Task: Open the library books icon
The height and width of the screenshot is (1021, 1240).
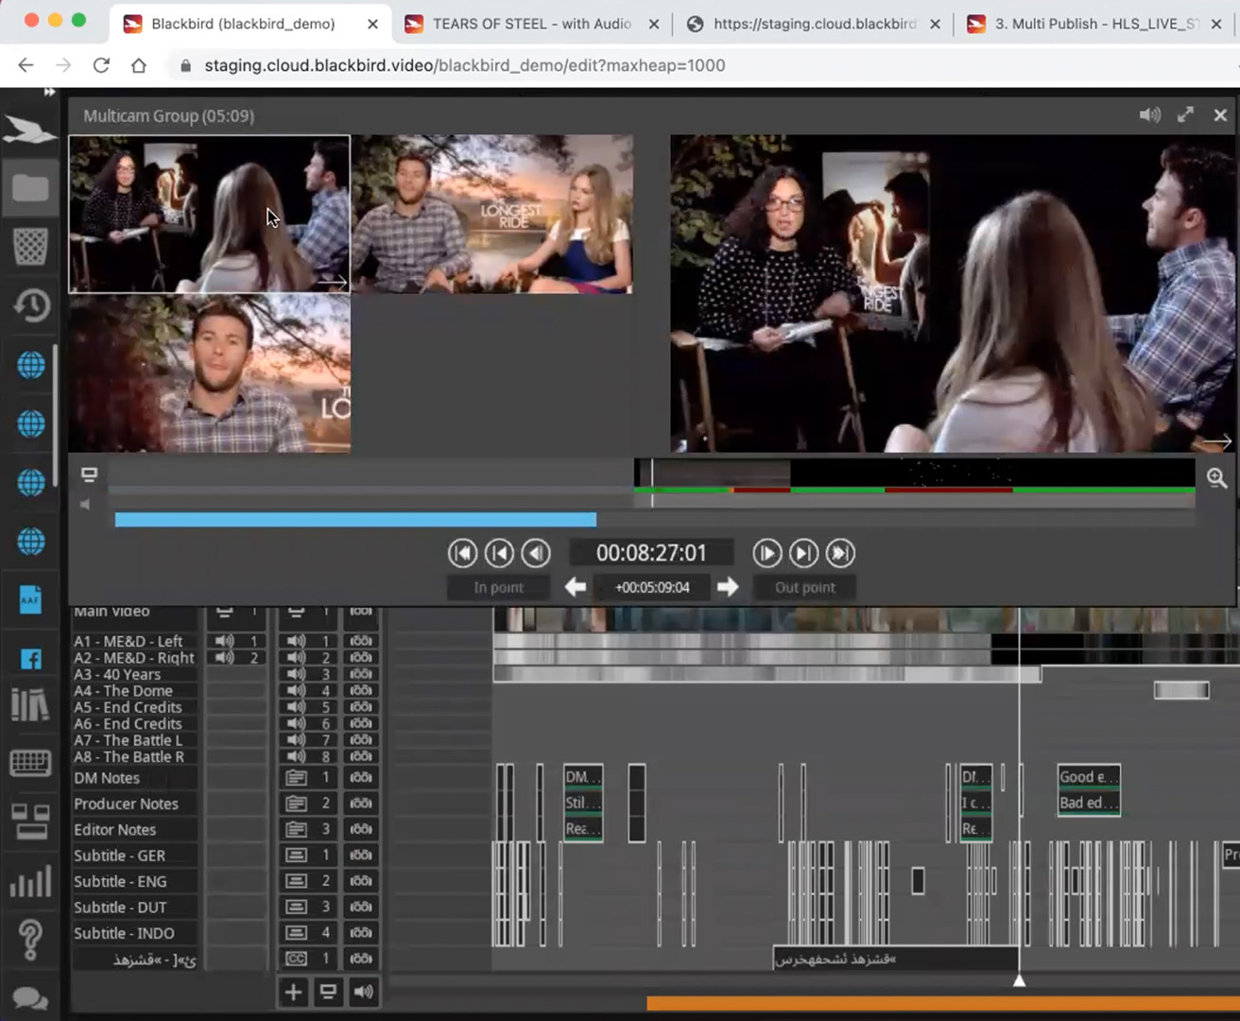Action: point(30,704)
